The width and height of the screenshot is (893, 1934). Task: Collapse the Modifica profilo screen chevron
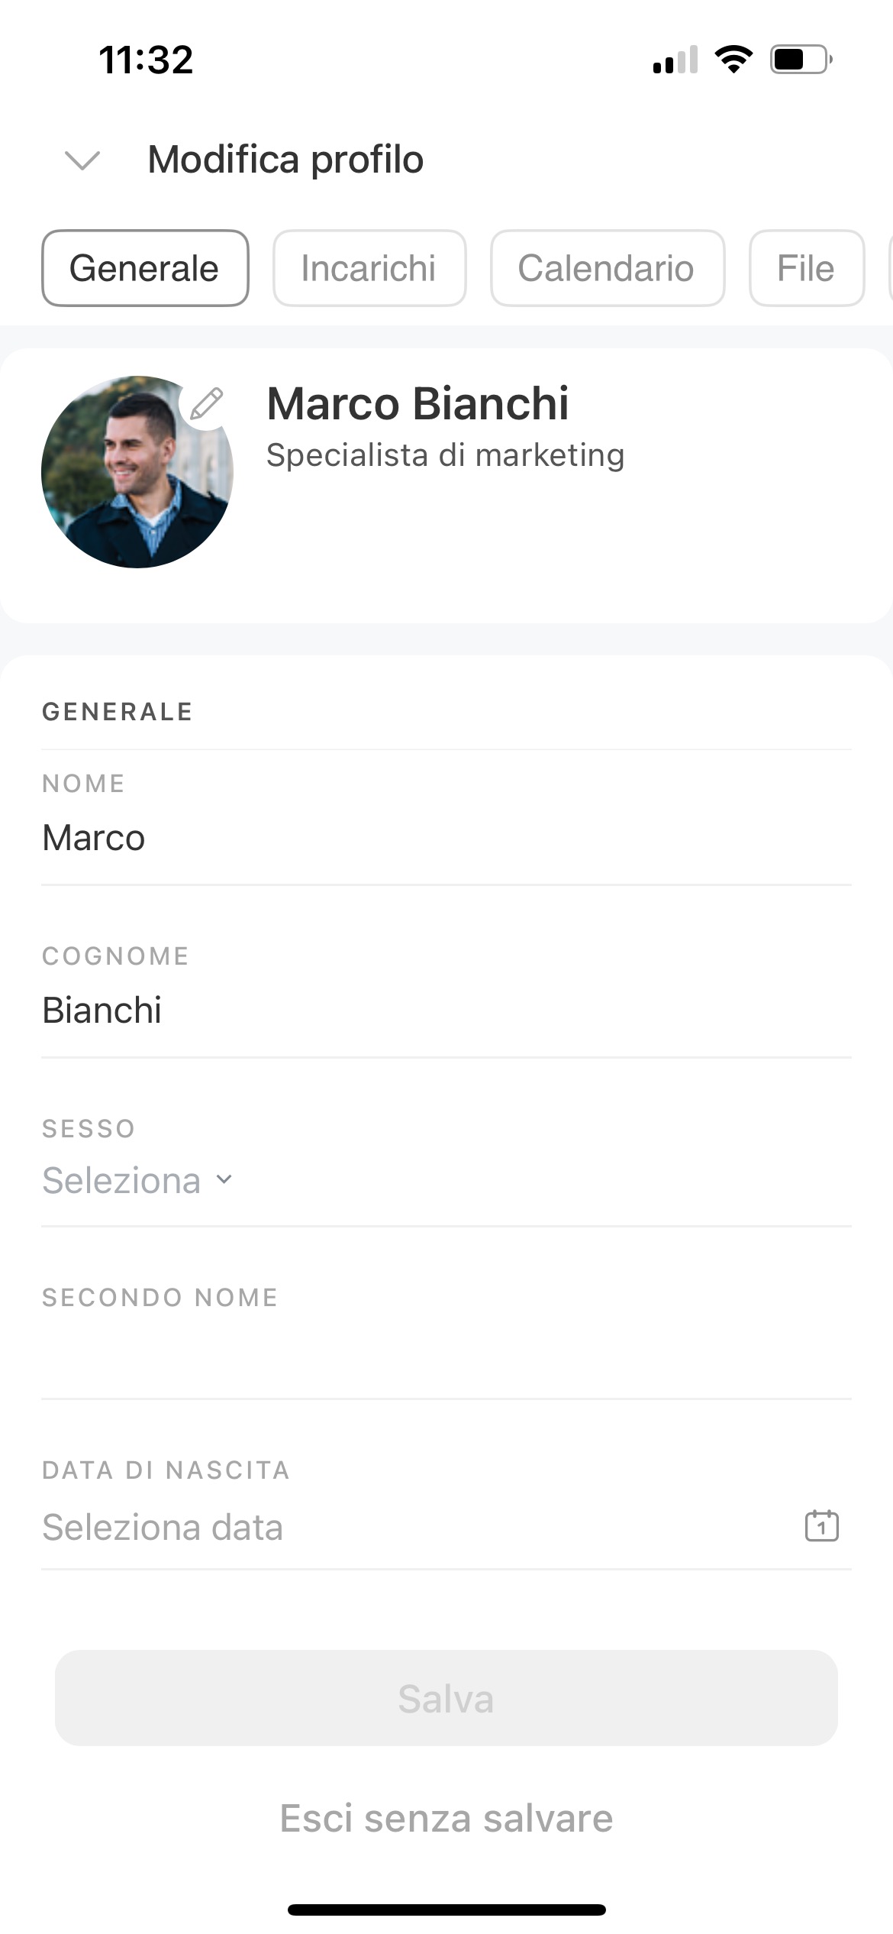click(82, 160)
